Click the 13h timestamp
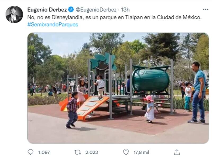 pyautogui.click(x=125, y=10)
